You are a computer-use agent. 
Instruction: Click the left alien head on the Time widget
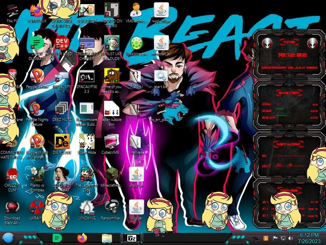[x=267, y=43]
